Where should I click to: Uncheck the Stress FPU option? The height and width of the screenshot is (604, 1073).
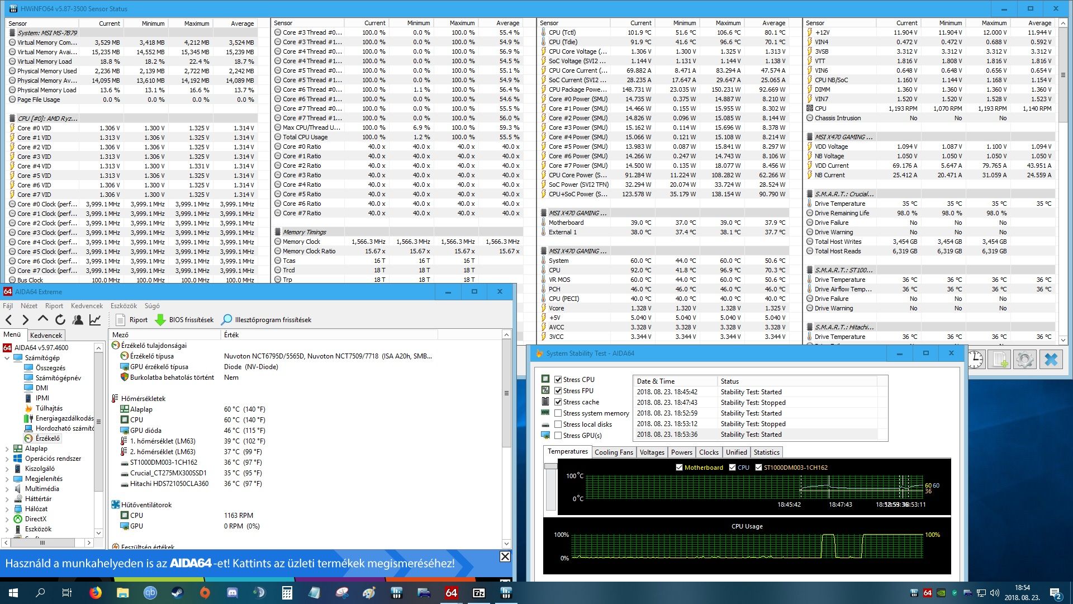pyautogui.click(x=558, y=391)
